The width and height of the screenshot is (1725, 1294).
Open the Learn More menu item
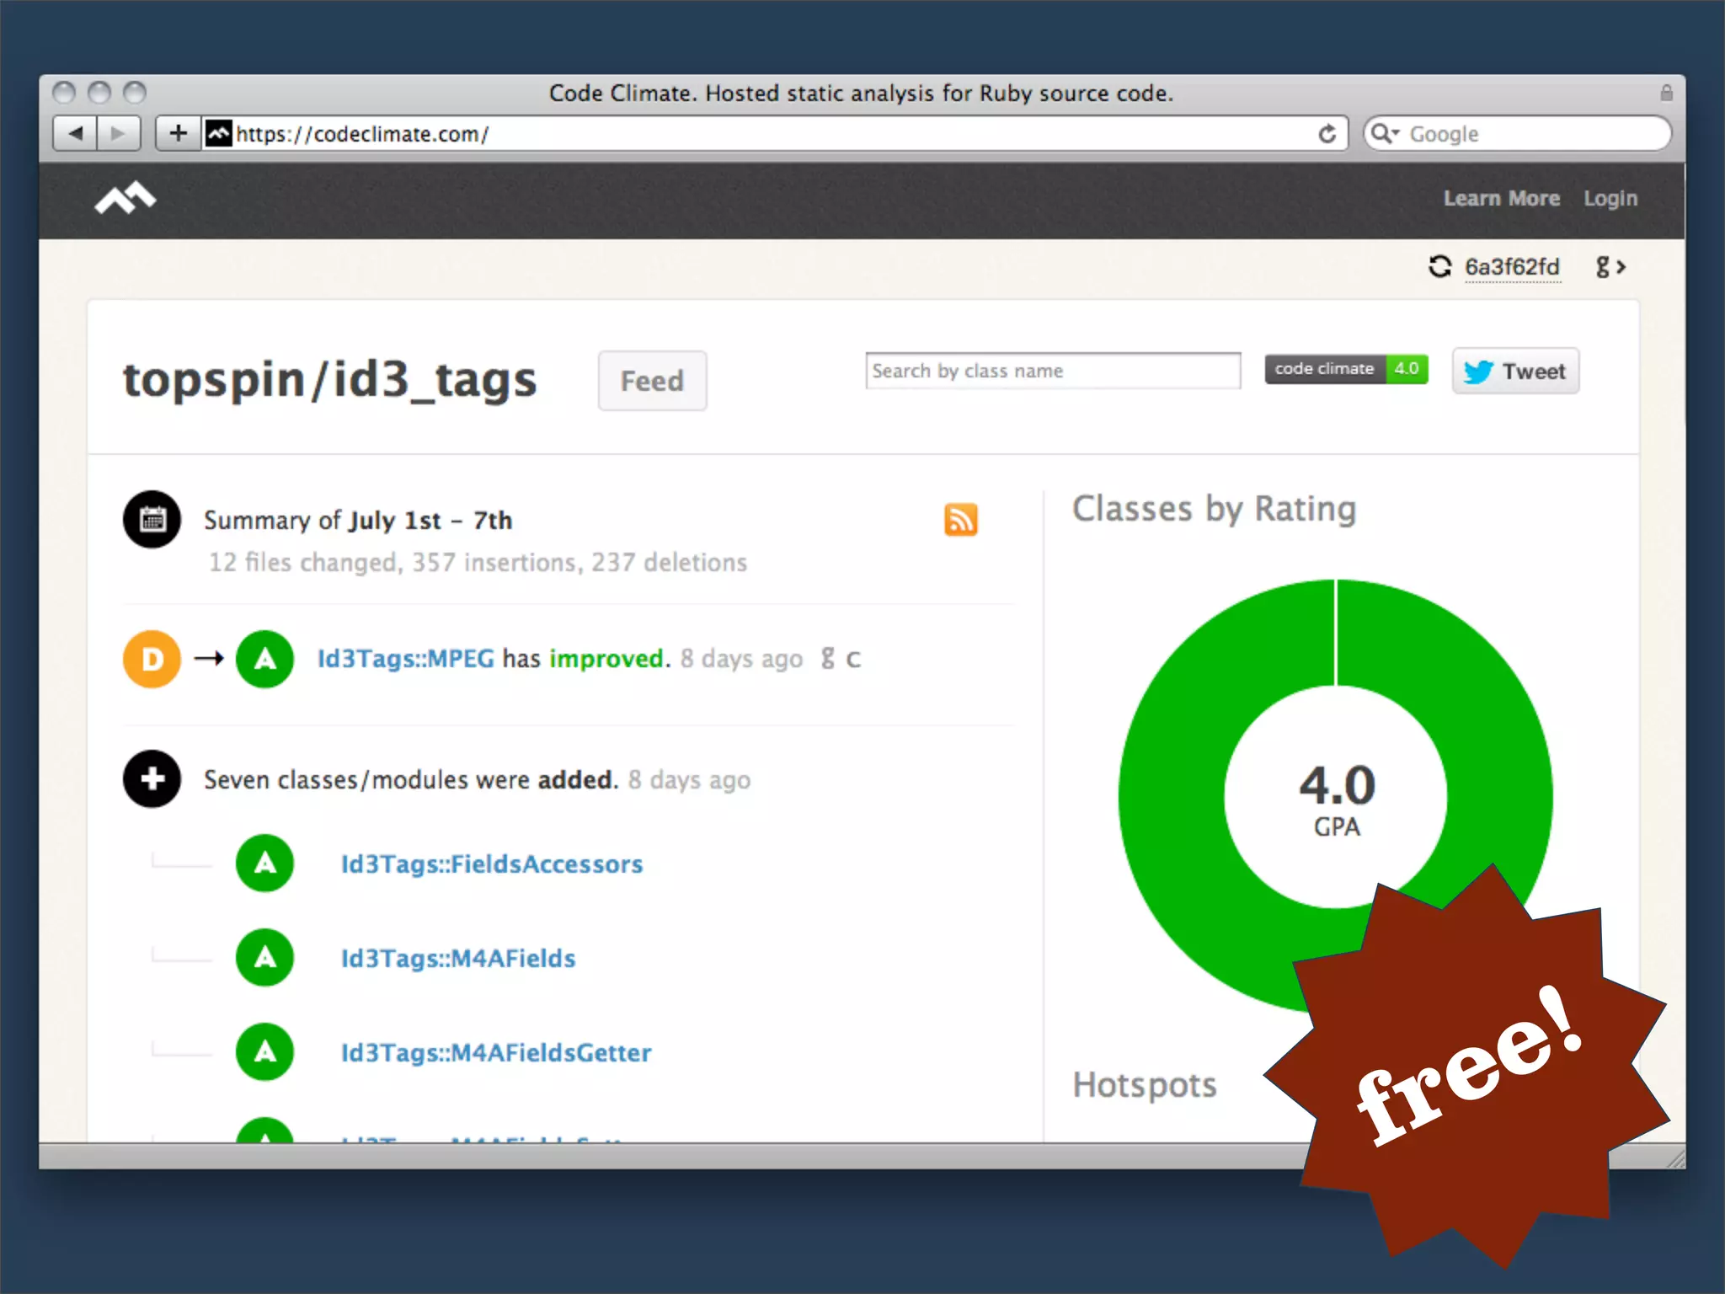pyautogui.click(x=1501, y=199)
